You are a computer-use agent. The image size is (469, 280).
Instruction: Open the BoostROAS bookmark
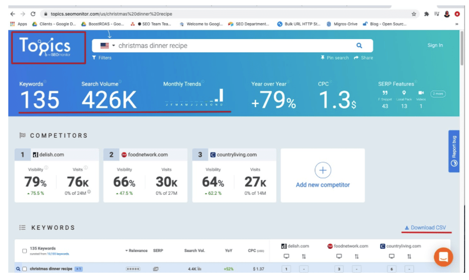(x=103, y=24)
